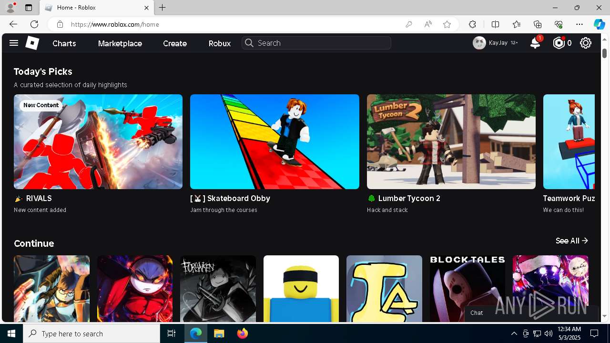Open the browser Extensions icon

tap(472, 24)
